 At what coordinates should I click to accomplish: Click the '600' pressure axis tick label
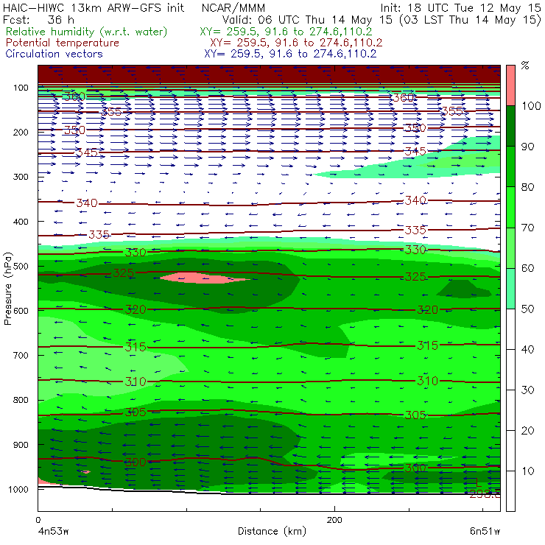point(21,311)
